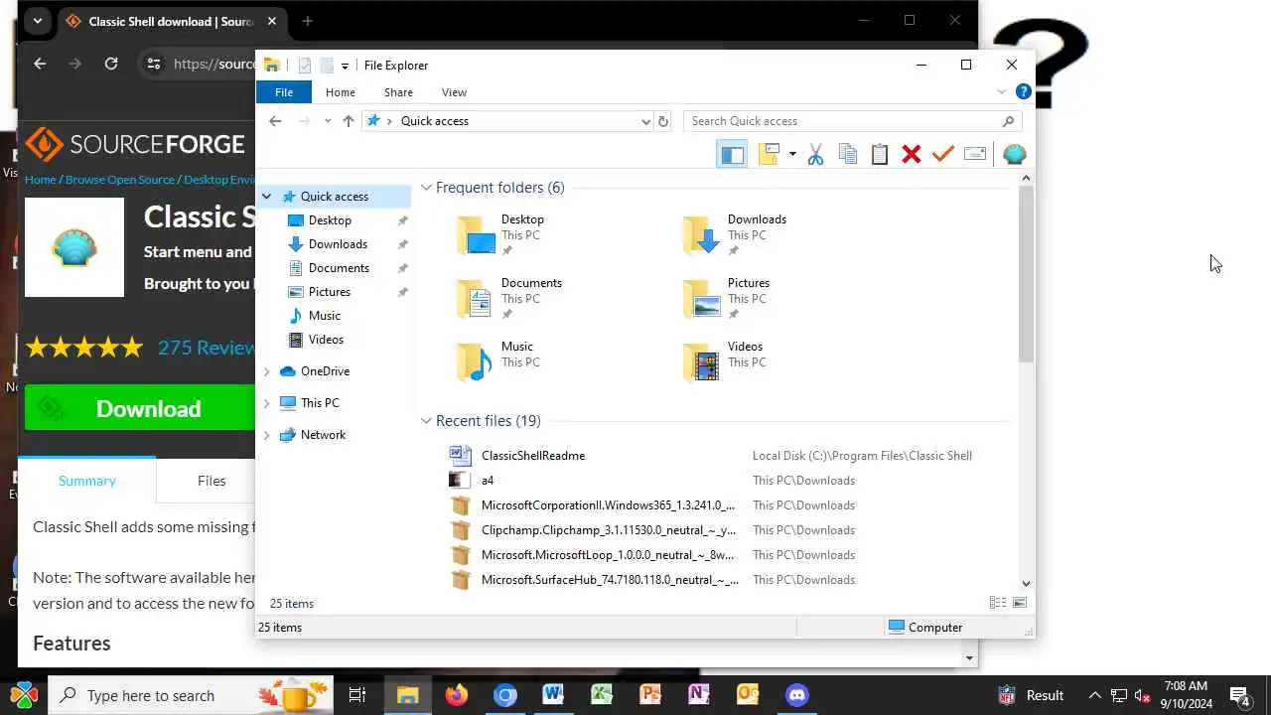Select Music in the navigation pane
This screenshot has height=715, width=1271.
click(x=325, y=316)
